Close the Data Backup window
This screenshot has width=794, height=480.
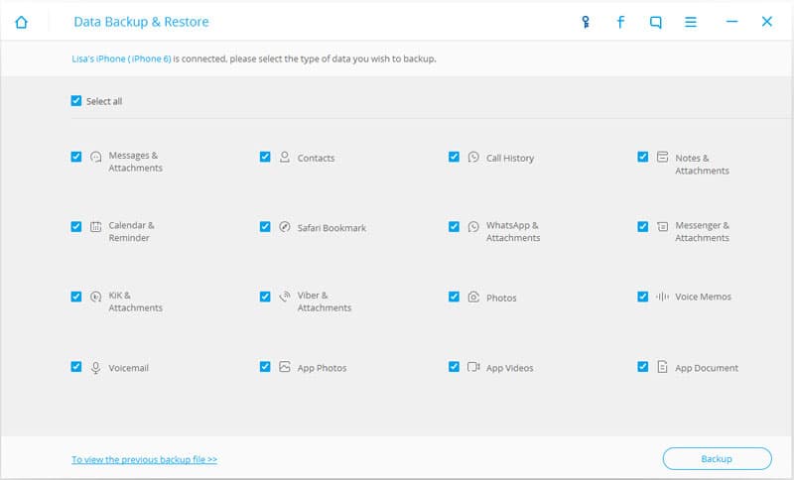pos(767,21)
